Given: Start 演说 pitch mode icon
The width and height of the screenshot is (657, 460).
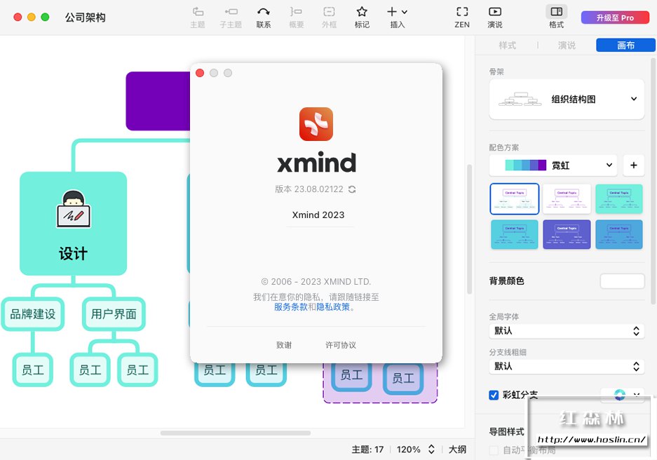Looking at the screenshot, I should tap(495, 12).
